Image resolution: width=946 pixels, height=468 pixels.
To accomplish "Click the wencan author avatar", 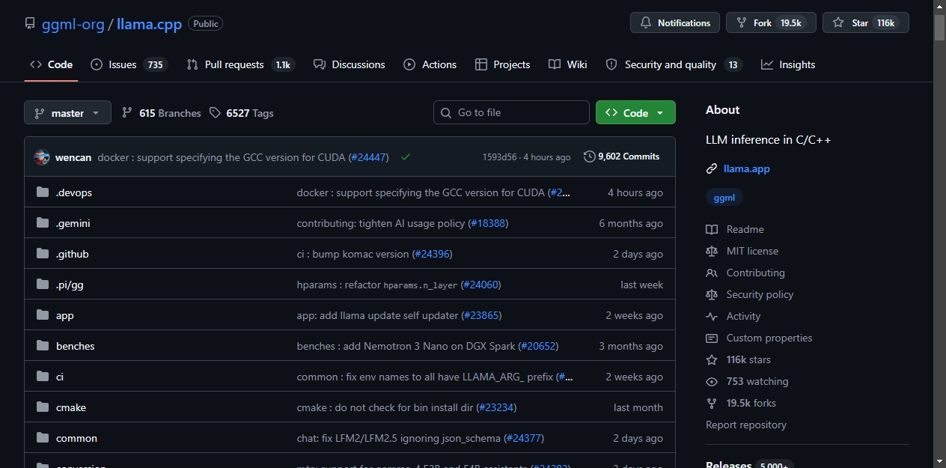I will pyautogui.click(x=42, y=157).
